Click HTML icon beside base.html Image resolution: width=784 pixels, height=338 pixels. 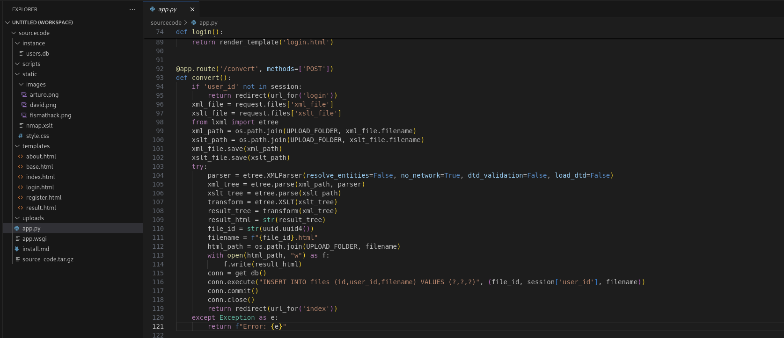click(x=21, y=167)
